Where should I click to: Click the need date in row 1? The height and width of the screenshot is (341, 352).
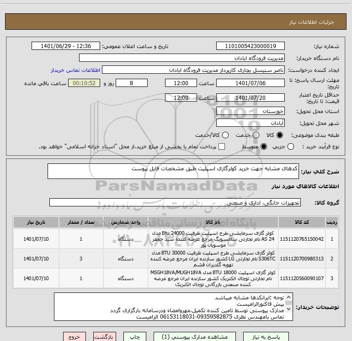pyautogui.click(x=36, y=239)
